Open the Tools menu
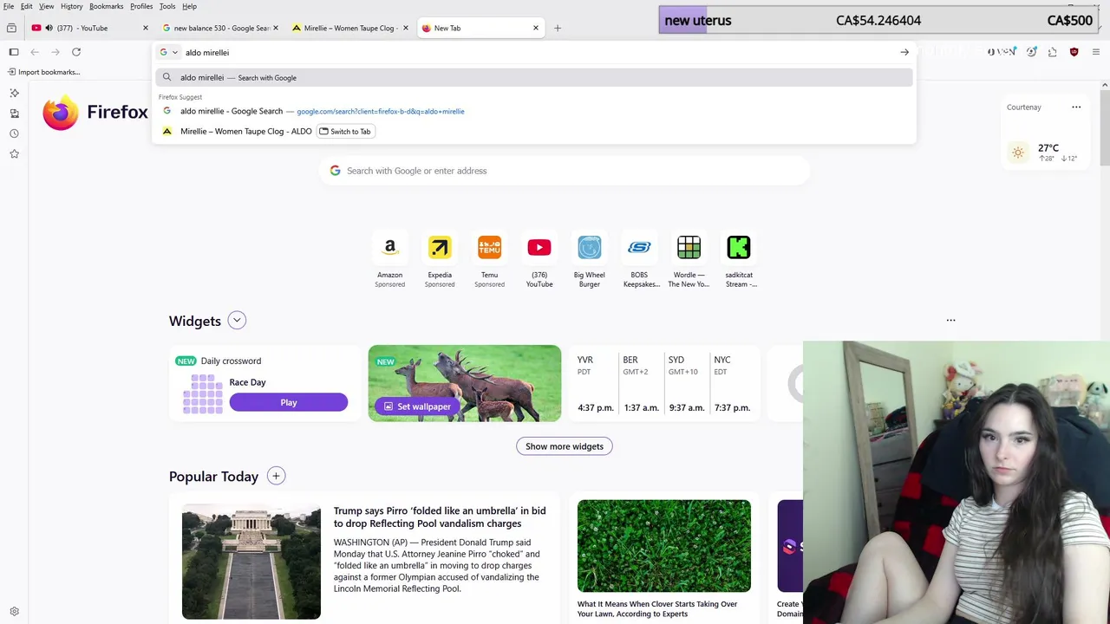 (x=167, y=6)
